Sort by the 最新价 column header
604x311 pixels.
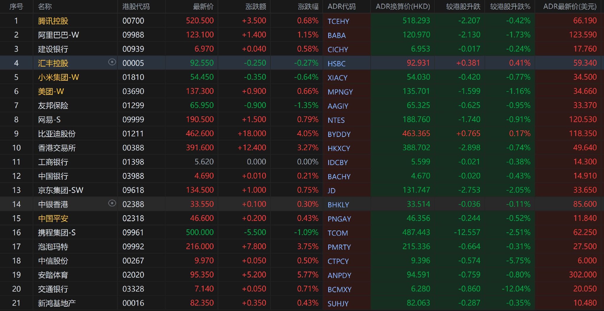(203, 6)
